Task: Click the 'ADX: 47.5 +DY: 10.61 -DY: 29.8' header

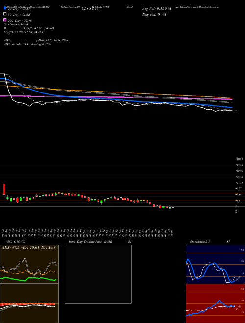Action: coord(29,248)
